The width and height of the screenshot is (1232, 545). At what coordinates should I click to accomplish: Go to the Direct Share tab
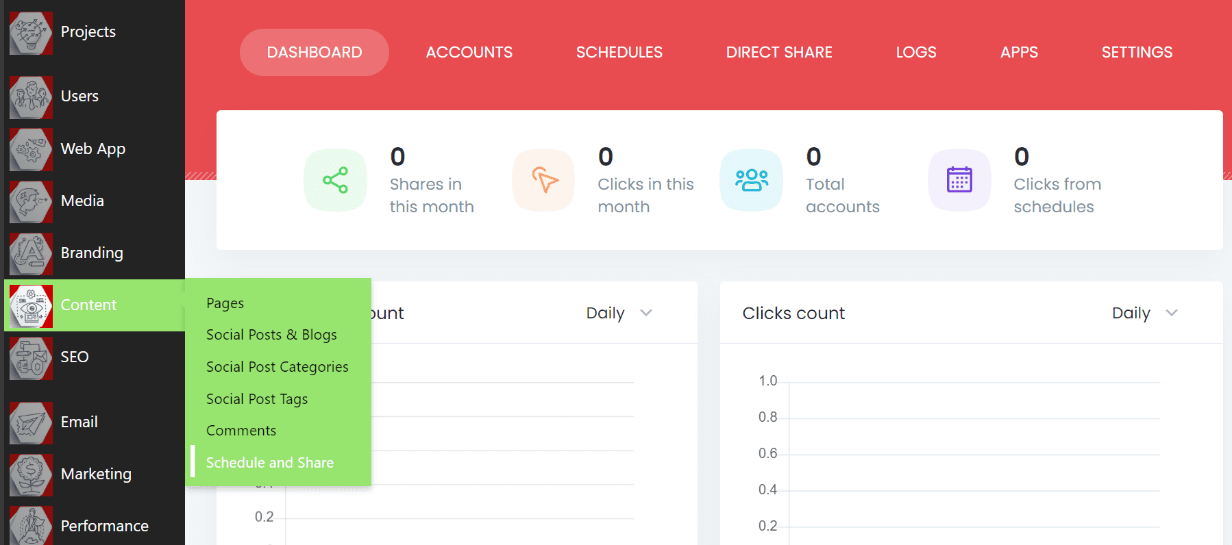click(x=779, y=52)
